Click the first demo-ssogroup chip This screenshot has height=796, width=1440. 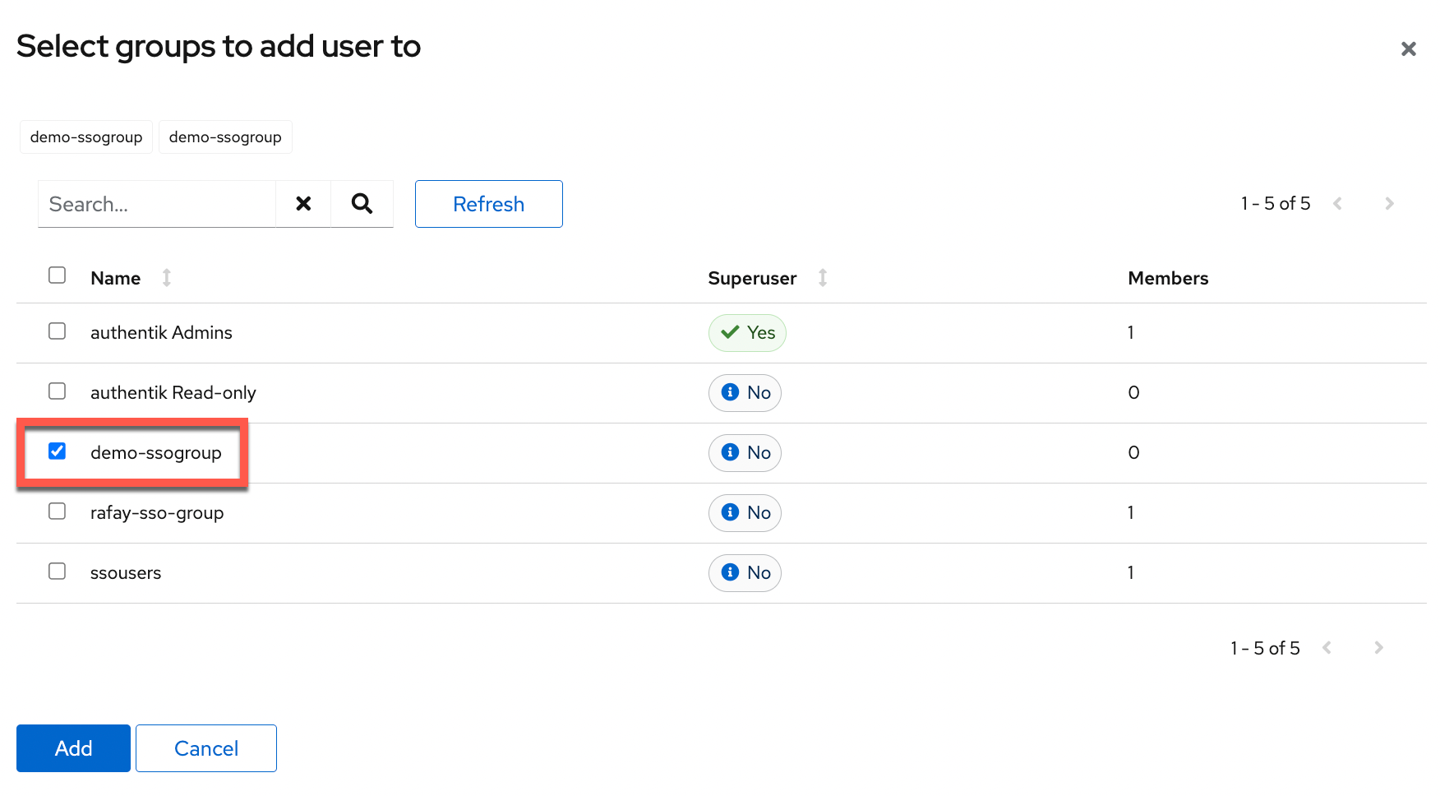pos(86,137)
